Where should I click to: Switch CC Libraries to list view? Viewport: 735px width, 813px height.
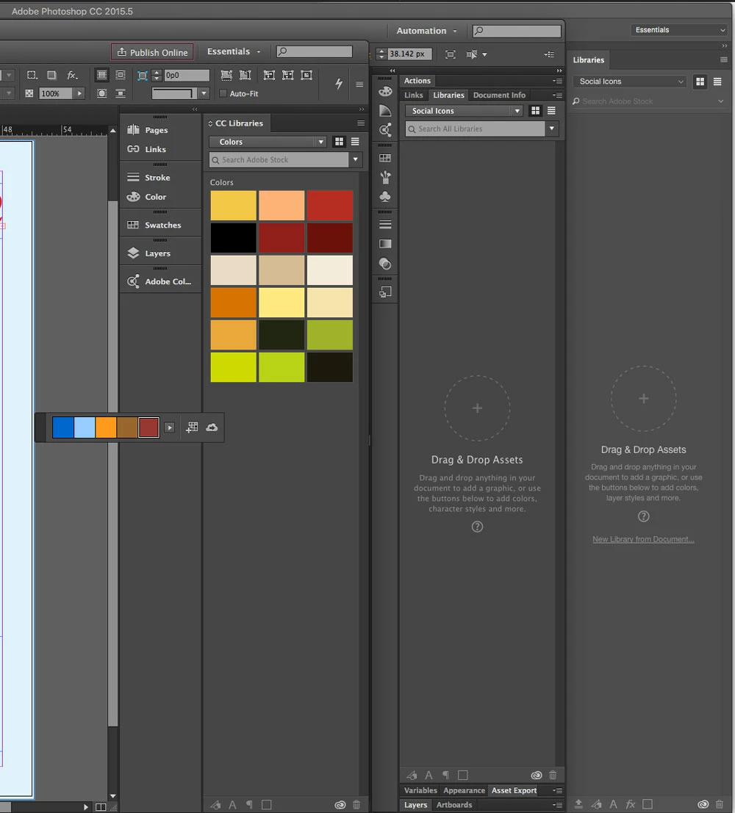click(x=355, y=142)
